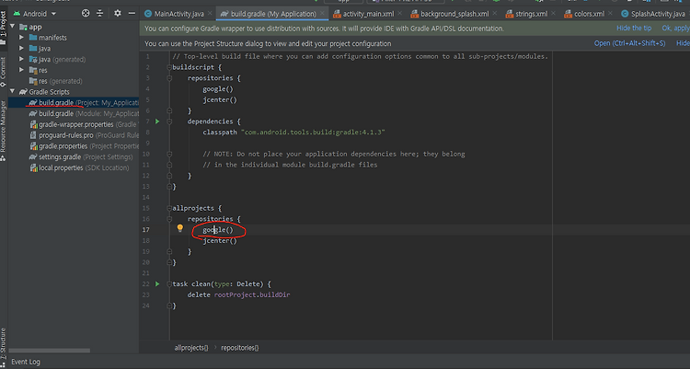Screen dimensions: 690x369
Task: Click the collapse all icon in project panel
Action: [100, 13]
